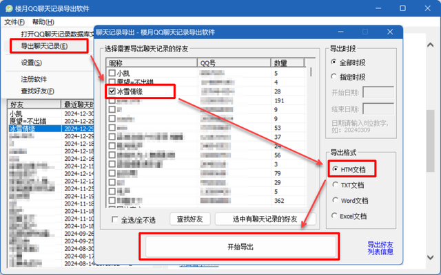This screenshot has height=275, width=441.
Task: Tick the checkbox in the row with count 53
Action: coord(112,128)
